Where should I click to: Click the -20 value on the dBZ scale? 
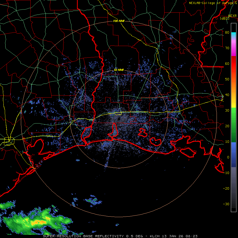[x=226, y=189]
